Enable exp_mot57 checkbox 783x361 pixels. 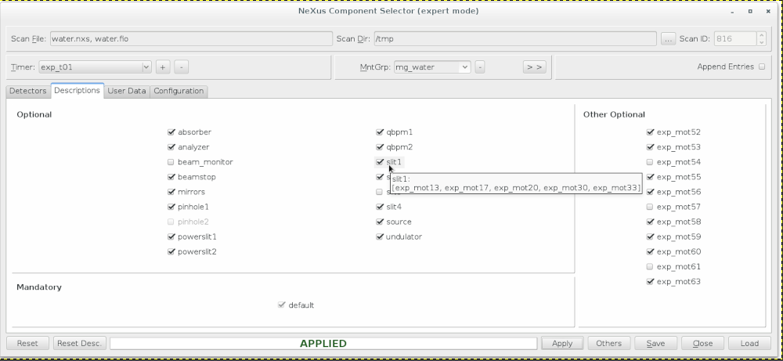(x=650, y=208)
